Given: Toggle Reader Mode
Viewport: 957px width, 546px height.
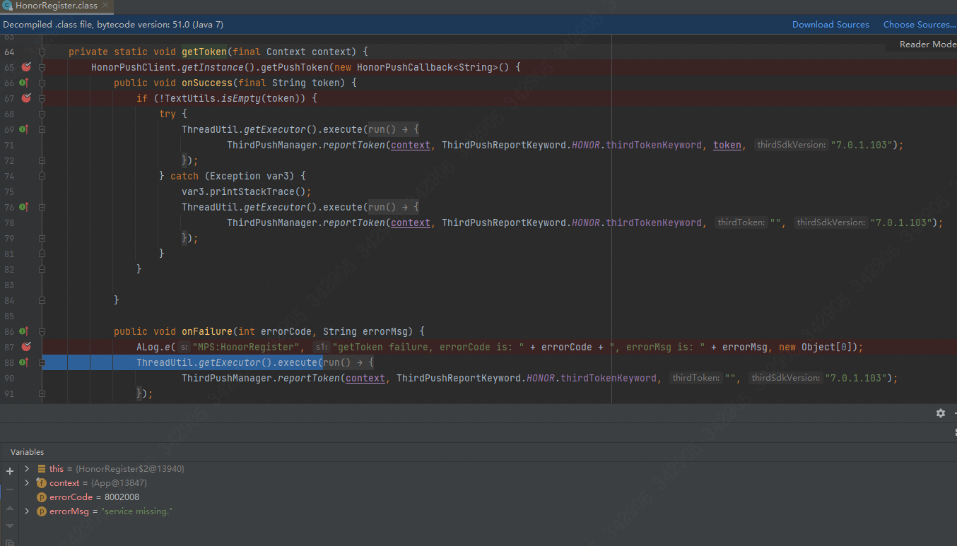Looking at the screenshot, I should 927,44.
